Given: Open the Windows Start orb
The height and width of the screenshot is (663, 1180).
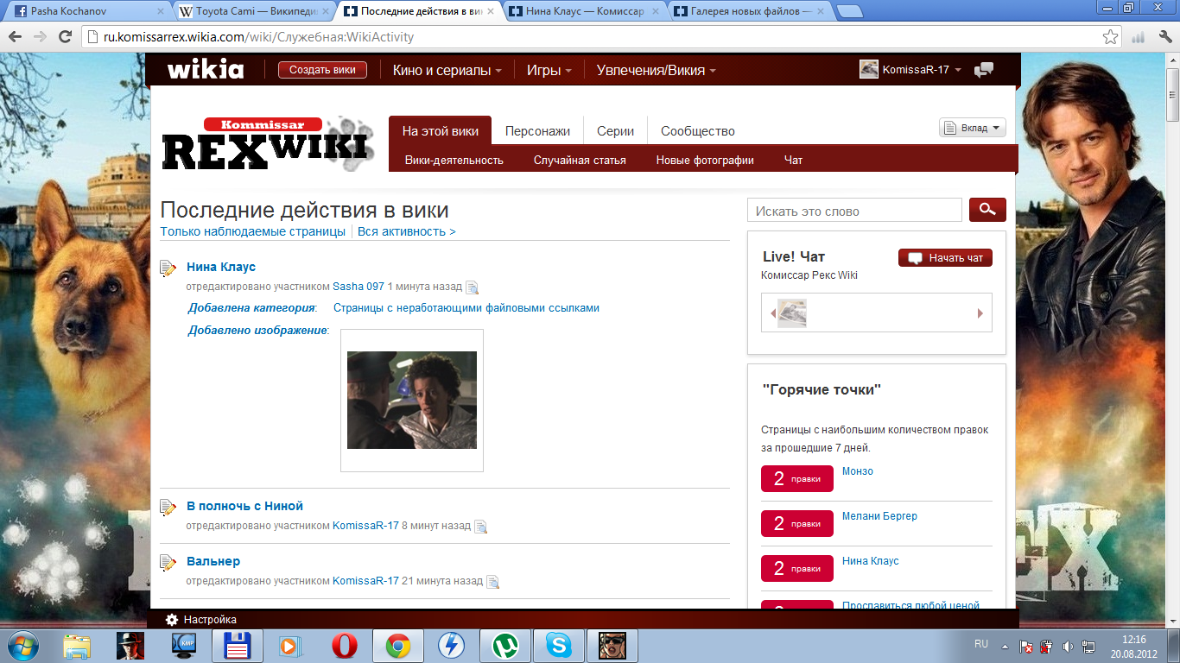Looking at the screenshot, I should [x=22, y=645].
